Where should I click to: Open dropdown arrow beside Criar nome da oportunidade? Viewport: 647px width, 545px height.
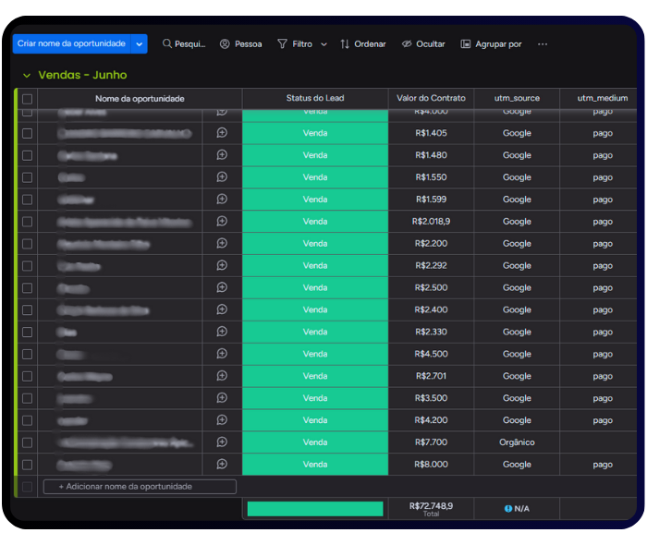coord(140,44)
